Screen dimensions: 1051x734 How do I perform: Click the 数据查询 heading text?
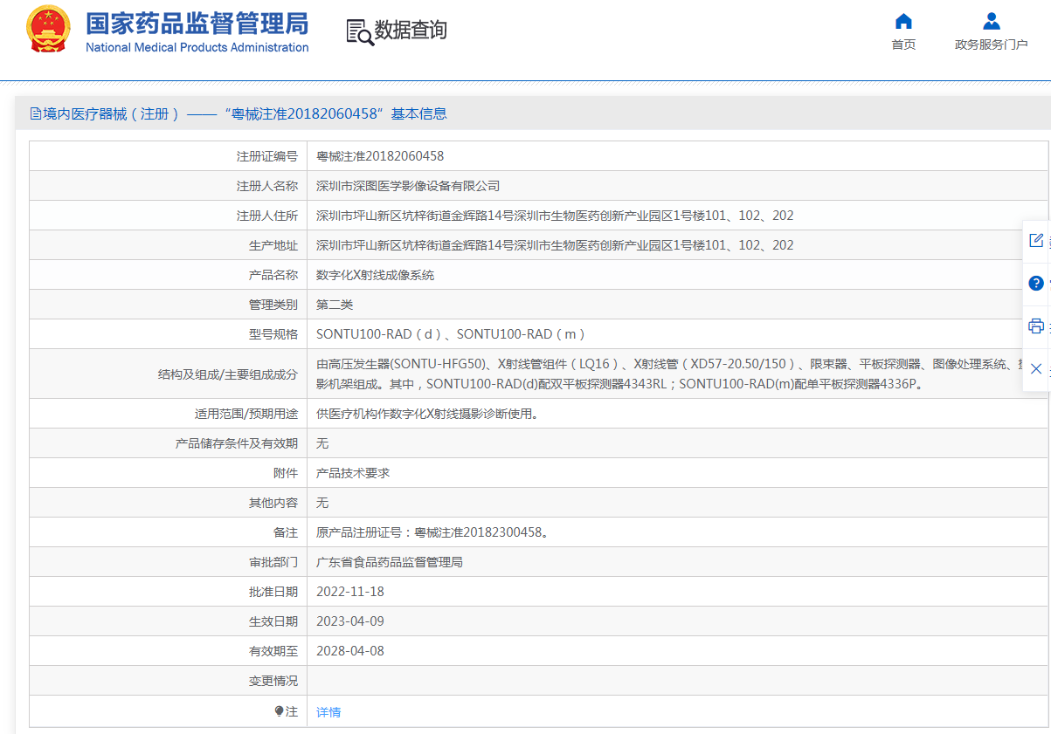coord(411,31)
